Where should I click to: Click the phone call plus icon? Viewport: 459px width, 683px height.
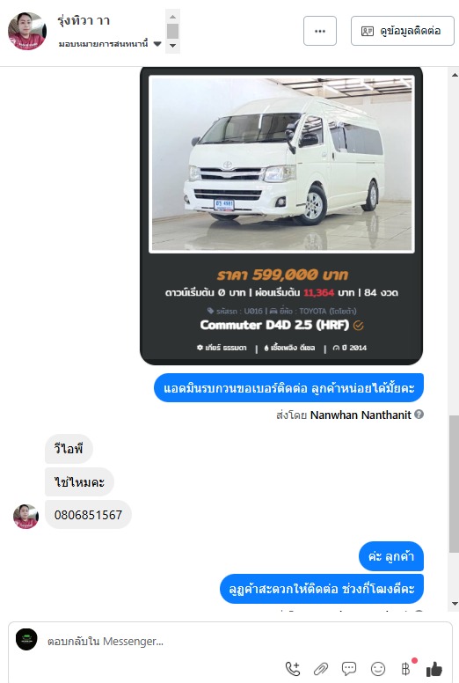[292, 669]
